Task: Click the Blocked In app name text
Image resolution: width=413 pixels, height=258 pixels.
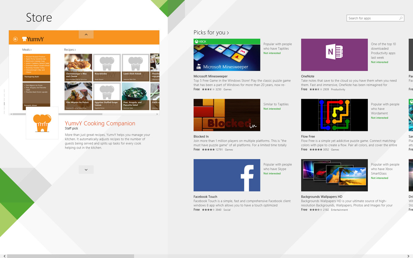Action: [201, 136]
